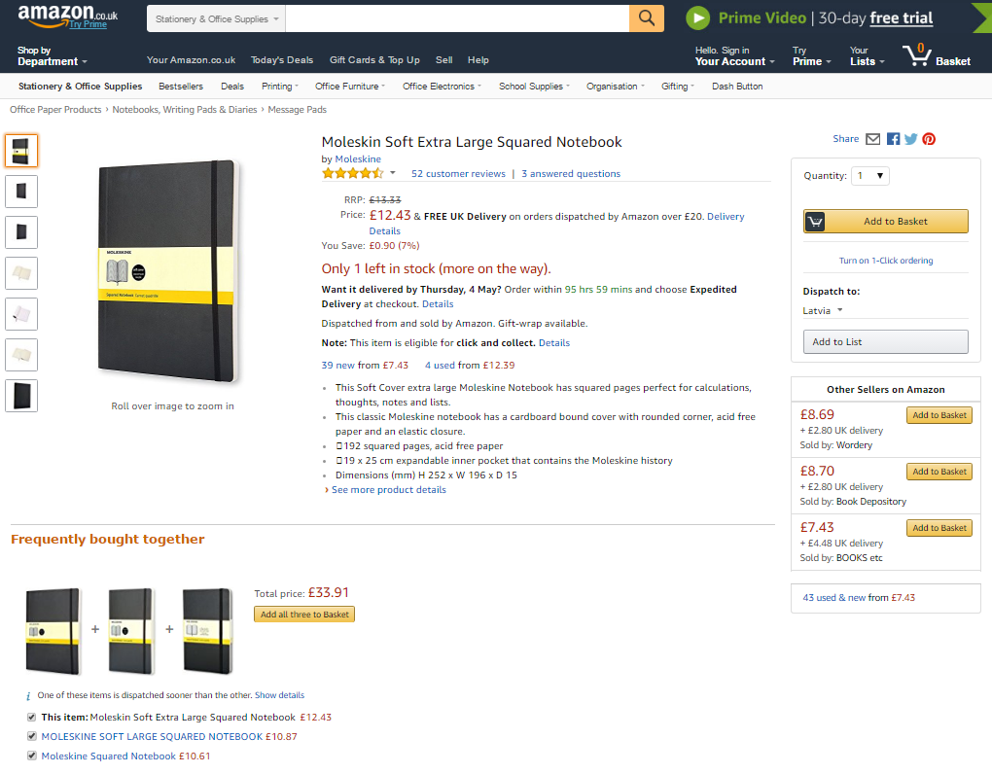Share product on Pinterest

tap(929, 139)
